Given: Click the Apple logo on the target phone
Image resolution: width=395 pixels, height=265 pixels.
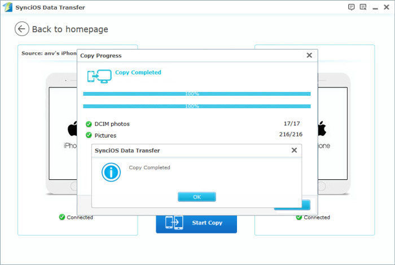Looking at the screenshot, I should coord(322,129).
